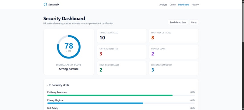This screenshot has width=244, height=110.
Task: Click the Reset button
Action: click(194, 22)
